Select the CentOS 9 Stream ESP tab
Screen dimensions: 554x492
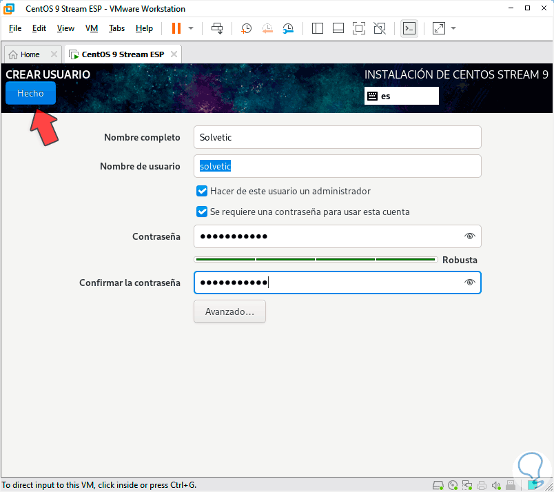pos(123,54)
